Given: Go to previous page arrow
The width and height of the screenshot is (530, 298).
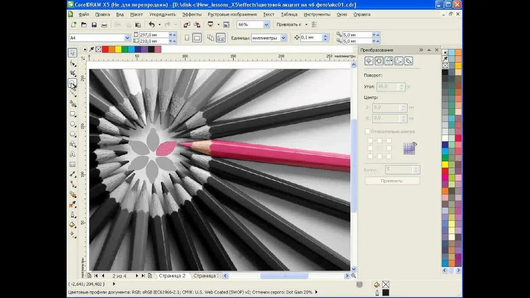Looking at the screenshot, I should [103, 276].
